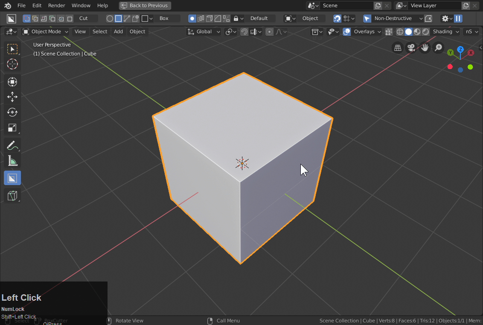Select the Move tool
The width and height of the screenshot is (483, 325).
point(12,97)
